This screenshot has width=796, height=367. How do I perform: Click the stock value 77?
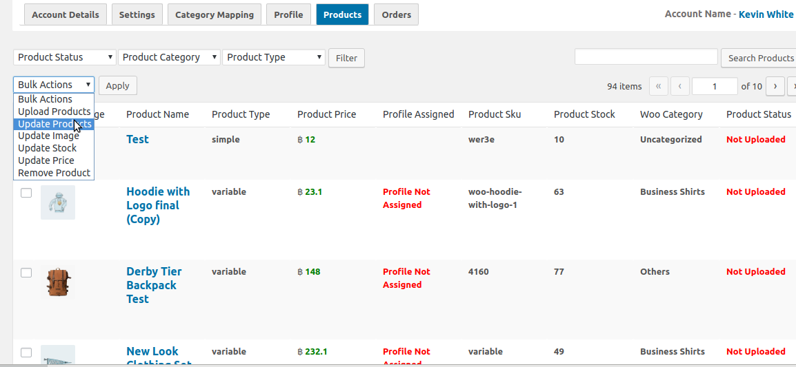[559, 272]
